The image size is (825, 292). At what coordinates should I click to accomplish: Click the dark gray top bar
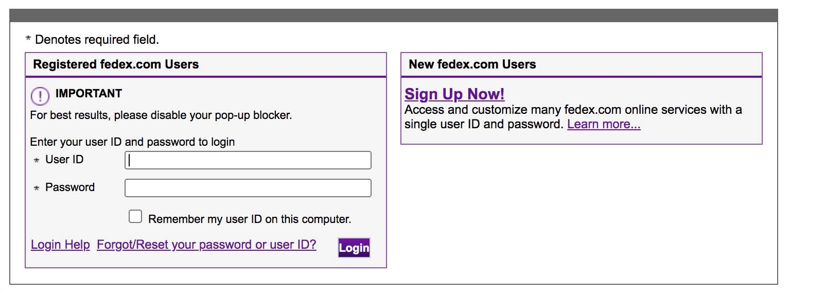393,15
